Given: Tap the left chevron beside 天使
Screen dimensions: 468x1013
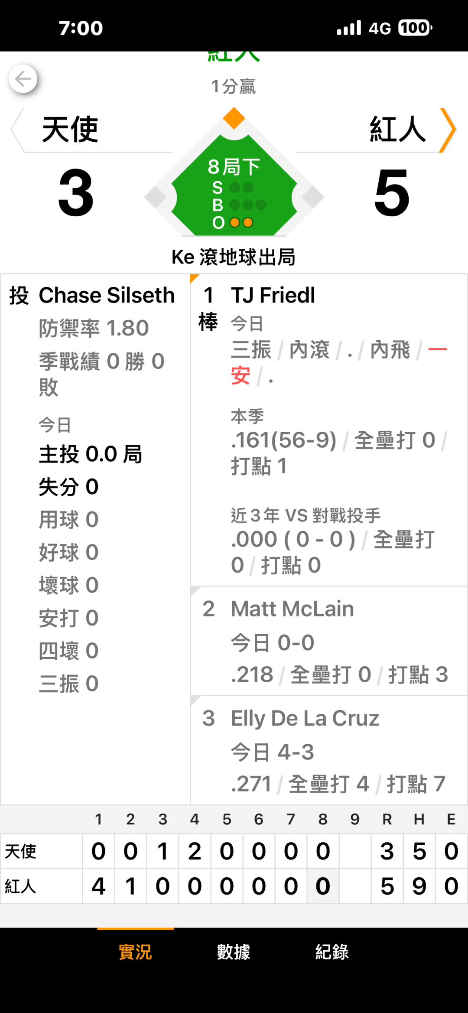Looking at the screenshot, I should point(17,130).
